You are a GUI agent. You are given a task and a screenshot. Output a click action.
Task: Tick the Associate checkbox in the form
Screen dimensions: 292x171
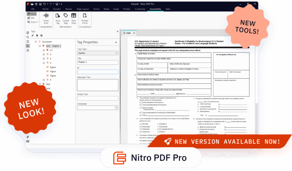coord(142,129)
